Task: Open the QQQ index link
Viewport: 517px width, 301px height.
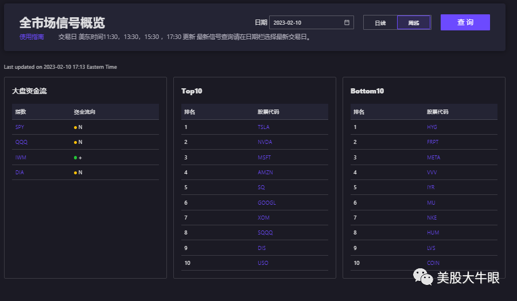Action: [x=21, y=142]
